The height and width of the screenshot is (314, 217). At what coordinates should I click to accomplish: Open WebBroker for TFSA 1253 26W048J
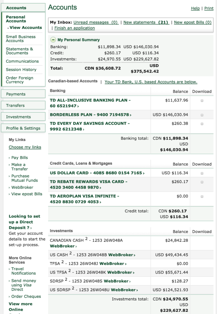pos(113,263)
